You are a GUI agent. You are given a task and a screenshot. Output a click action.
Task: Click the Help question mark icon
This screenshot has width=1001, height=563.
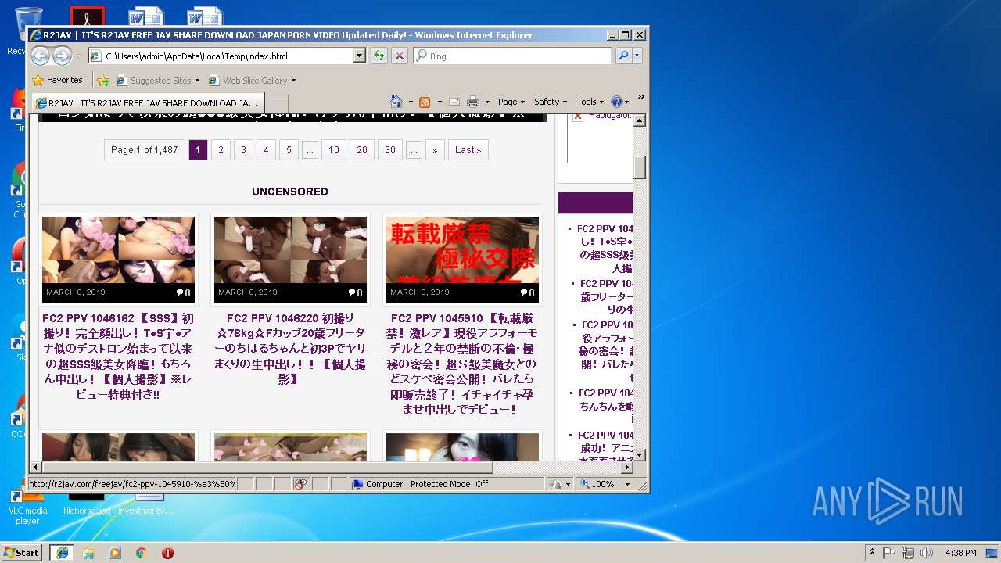616,102
